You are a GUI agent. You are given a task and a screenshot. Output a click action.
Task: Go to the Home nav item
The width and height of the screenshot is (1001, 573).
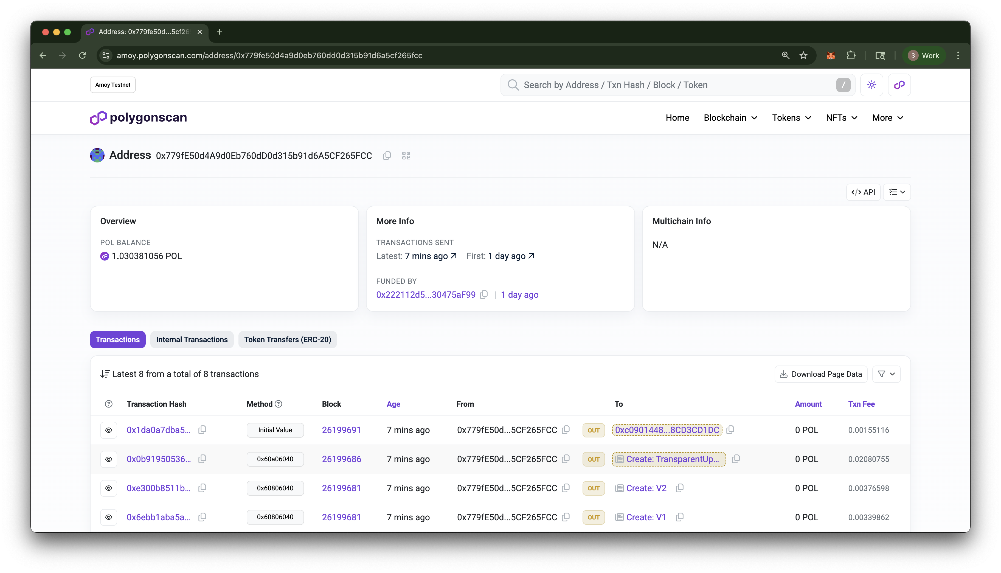click(x=677, y=118)
